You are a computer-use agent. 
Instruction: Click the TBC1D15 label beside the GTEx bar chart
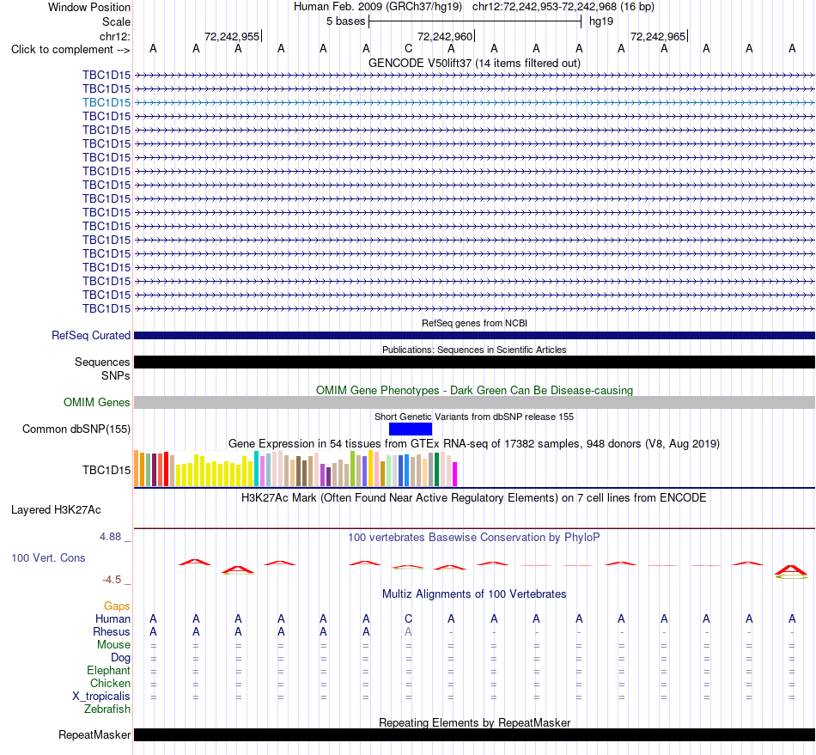point(107,471)
